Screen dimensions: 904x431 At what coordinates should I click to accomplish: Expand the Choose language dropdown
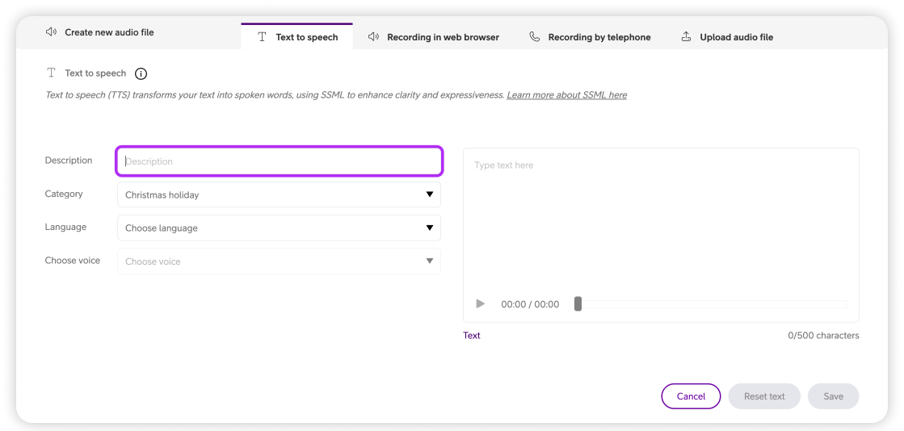(x=279, y=228)
